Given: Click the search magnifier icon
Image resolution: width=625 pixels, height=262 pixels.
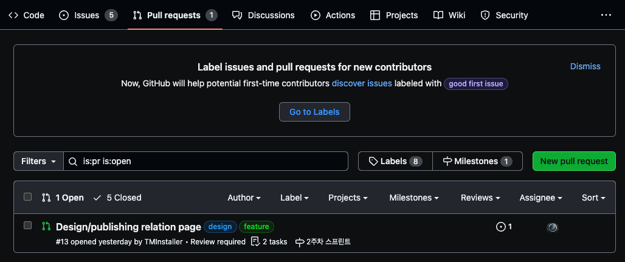Looking at the screenshot, I should tap(72, 162).
